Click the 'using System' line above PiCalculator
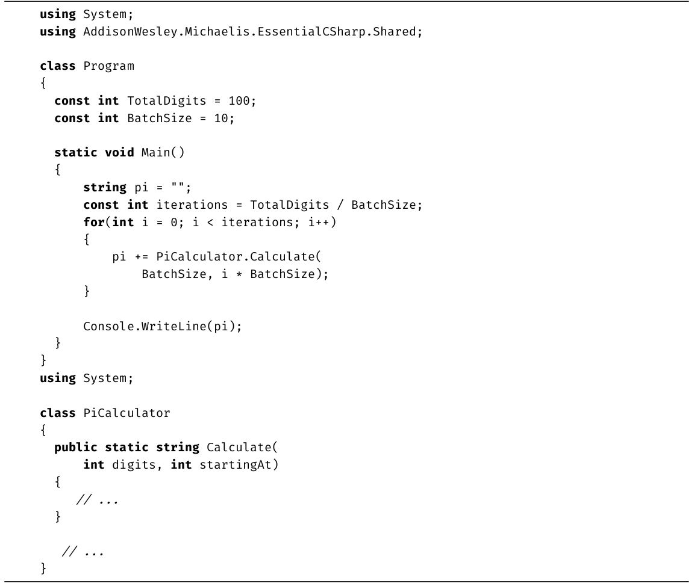This screenshot has height=583, width=694. pyautogui.click(x=84, y=378)
